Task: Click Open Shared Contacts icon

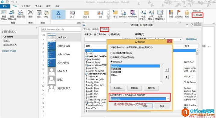Action: coord(160,12)
